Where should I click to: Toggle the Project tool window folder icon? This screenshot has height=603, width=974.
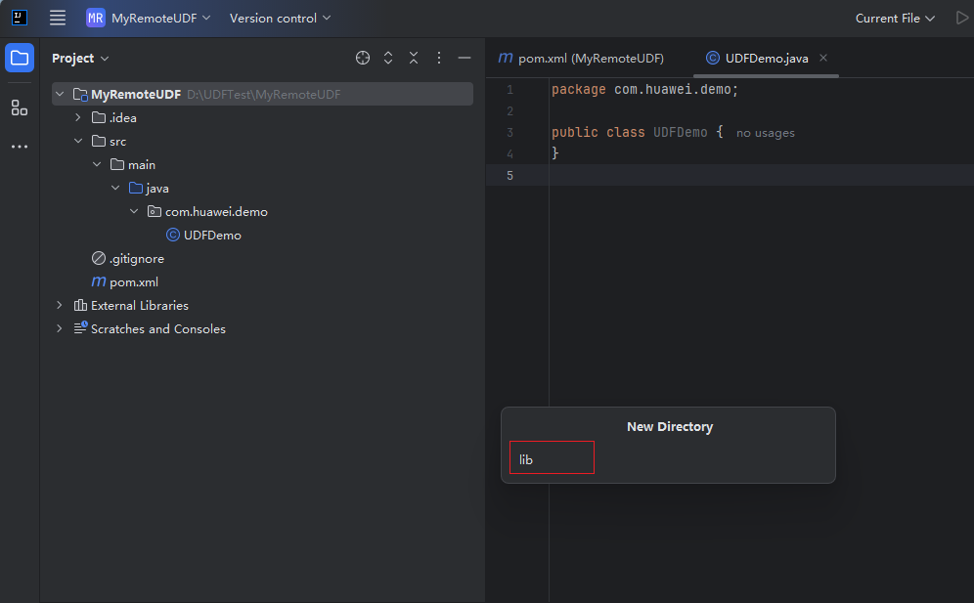[20, 58]
